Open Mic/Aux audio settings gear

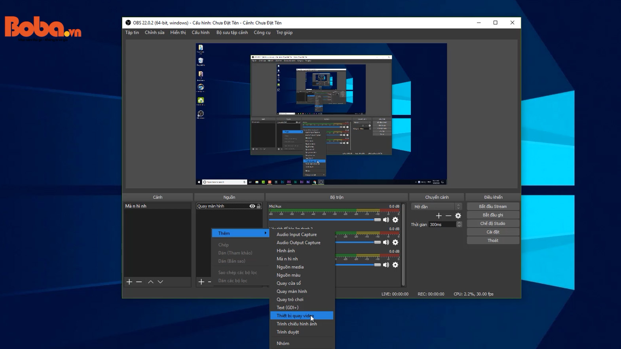click(395, 220)
